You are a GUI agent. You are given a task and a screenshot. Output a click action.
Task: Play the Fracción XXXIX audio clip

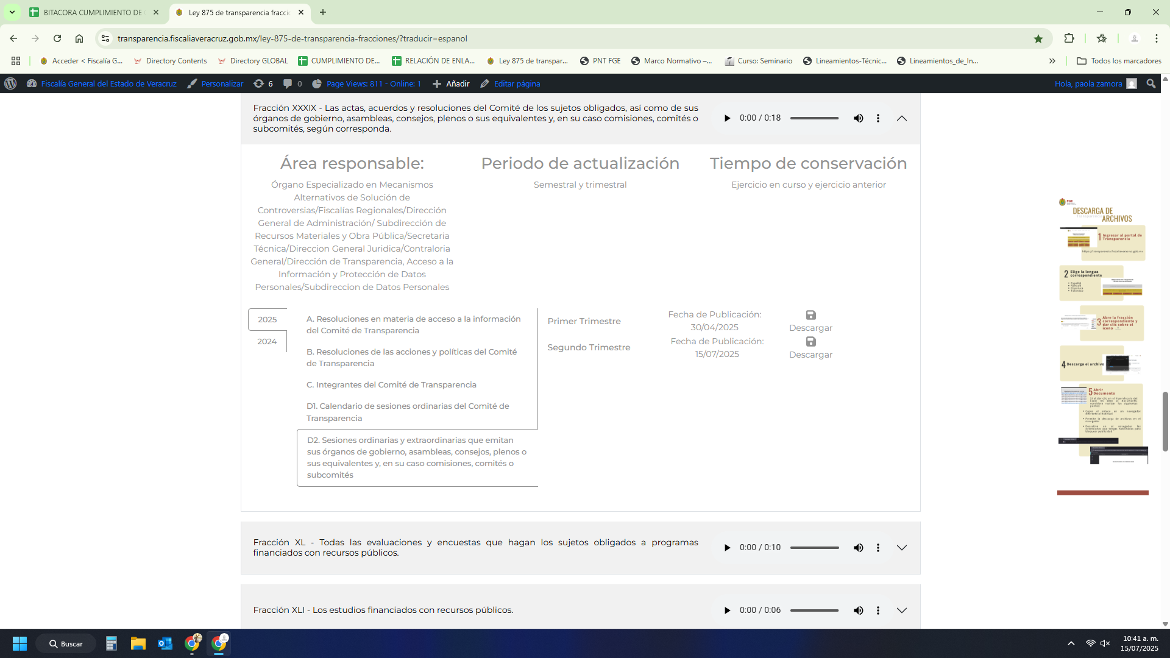click(727, 118)
